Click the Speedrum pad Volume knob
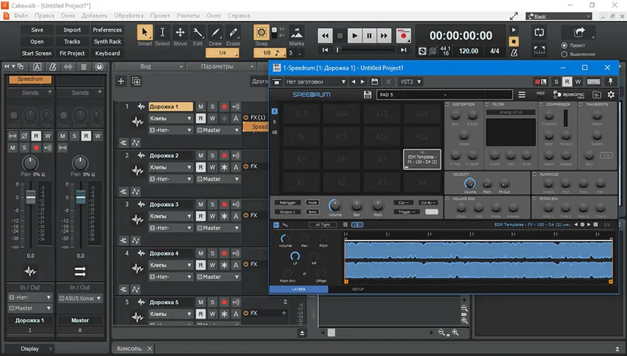Screen dimensions: 627x356 [335, 205]
